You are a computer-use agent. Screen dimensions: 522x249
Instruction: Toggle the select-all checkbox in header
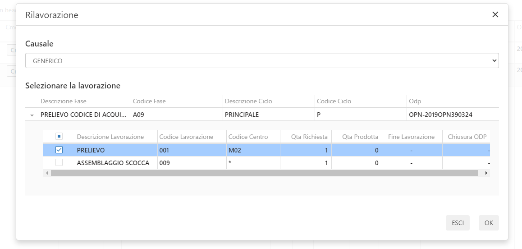pyautogui.click(x=59, y=136)
